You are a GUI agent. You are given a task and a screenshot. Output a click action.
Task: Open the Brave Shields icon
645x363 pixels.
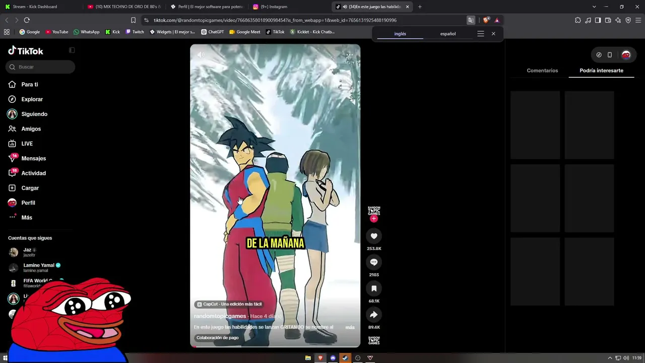click(x=486, y=20)
